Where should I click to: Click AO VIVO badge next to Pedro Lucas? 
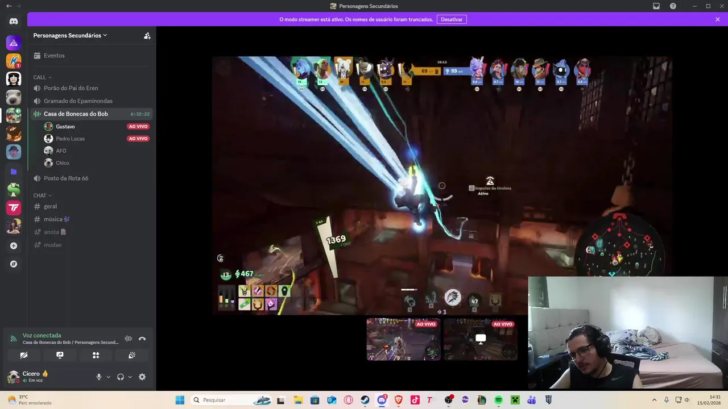[x=138, y=139]
